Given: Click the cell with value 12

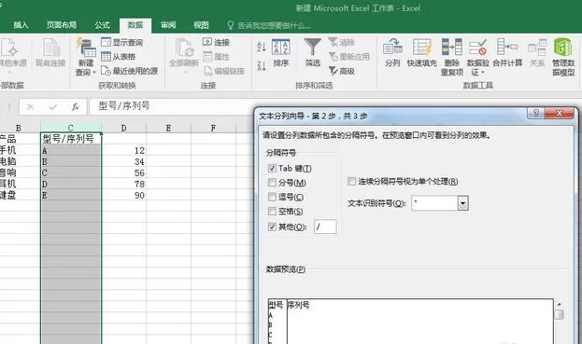Looking at the screenshot, I should point(123,150).
